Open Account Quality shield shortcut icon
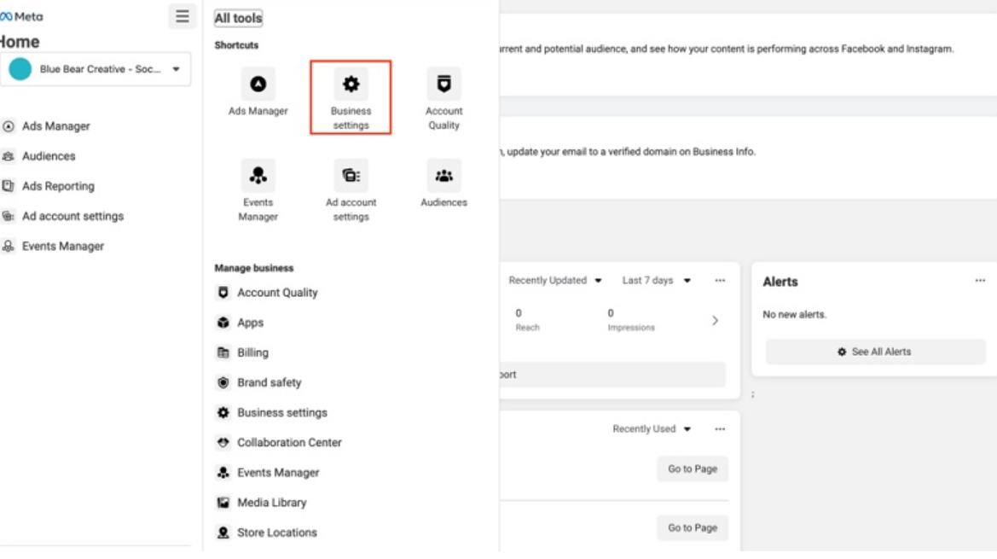 pos(443,84)
